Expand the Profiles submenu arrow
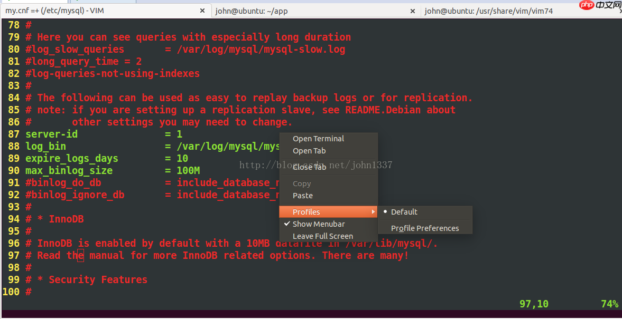Image resolution: width=622 pixels, height=319 pixels. (373, 212)
